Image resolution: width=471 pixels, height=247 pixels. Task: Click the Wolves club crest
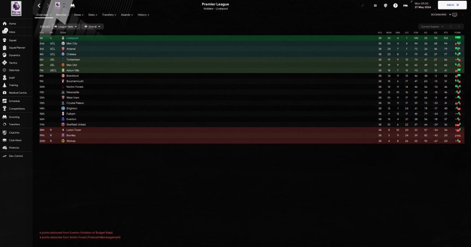point(63,141)
